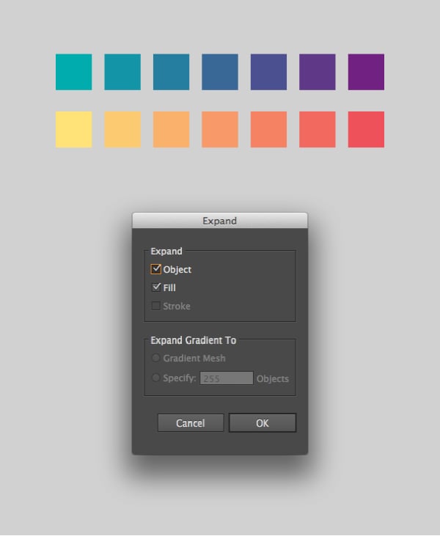Choose the Specify objects radio button
Viewport: 440px width, 536px height.
pyautogui.click(x=155, y=378)
